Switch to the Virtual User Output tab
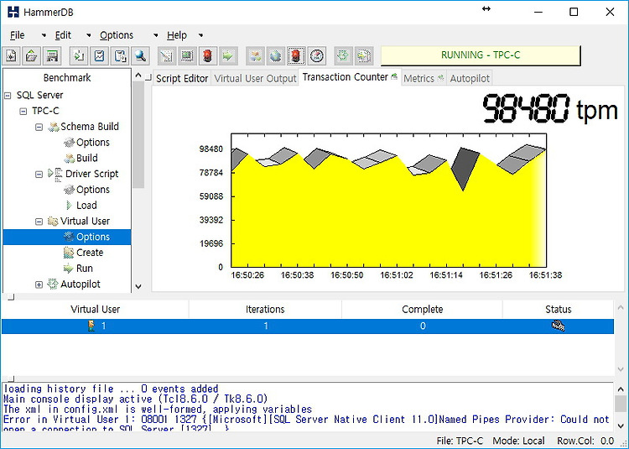This screenshot has height=449, width=629. click(255, 78)
